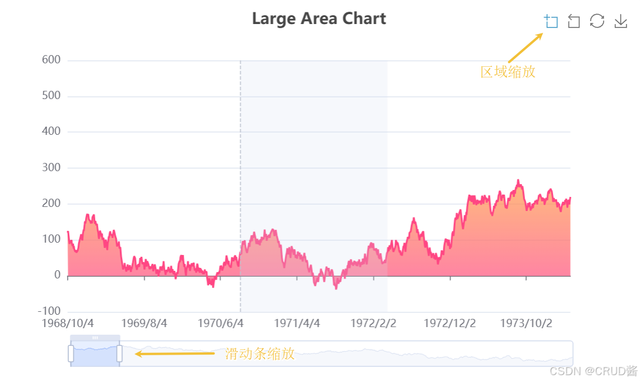
Task: Download chart as image icon
Action: (x=621, y=21)
